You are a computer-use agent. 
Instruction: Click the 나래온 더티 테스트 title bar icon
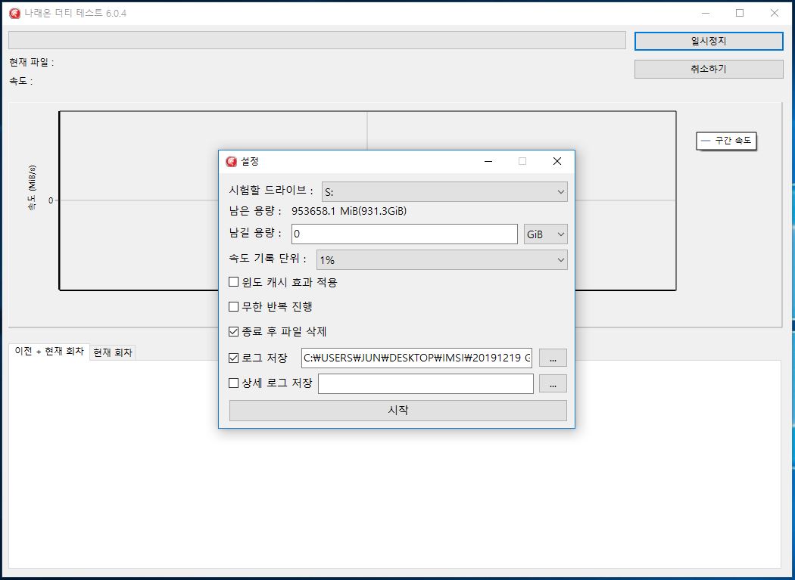[x=14, y=13]
